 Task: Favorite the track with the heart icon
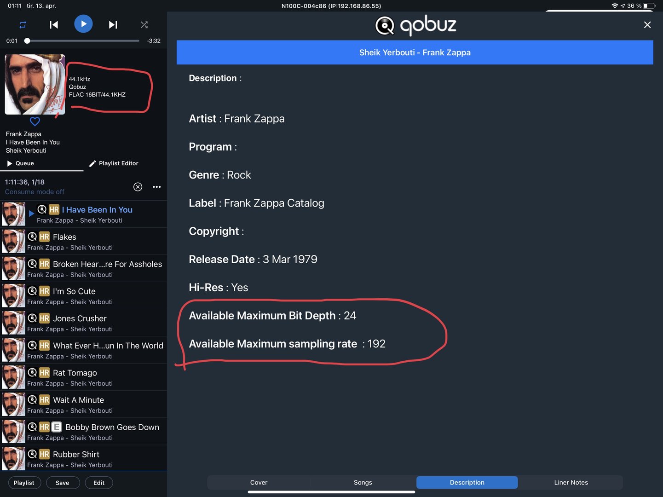(35, 121)
